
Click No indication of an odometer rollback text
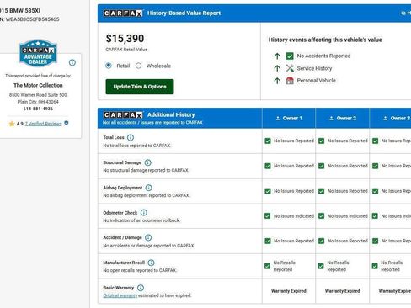141,220
